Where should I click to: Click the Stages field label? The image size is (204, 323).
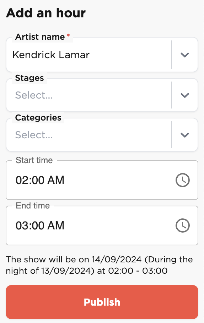(x=29, y=78)
